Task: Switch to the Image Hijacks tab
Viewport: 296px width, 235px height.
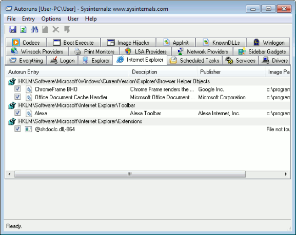Action: click(128, 42)
